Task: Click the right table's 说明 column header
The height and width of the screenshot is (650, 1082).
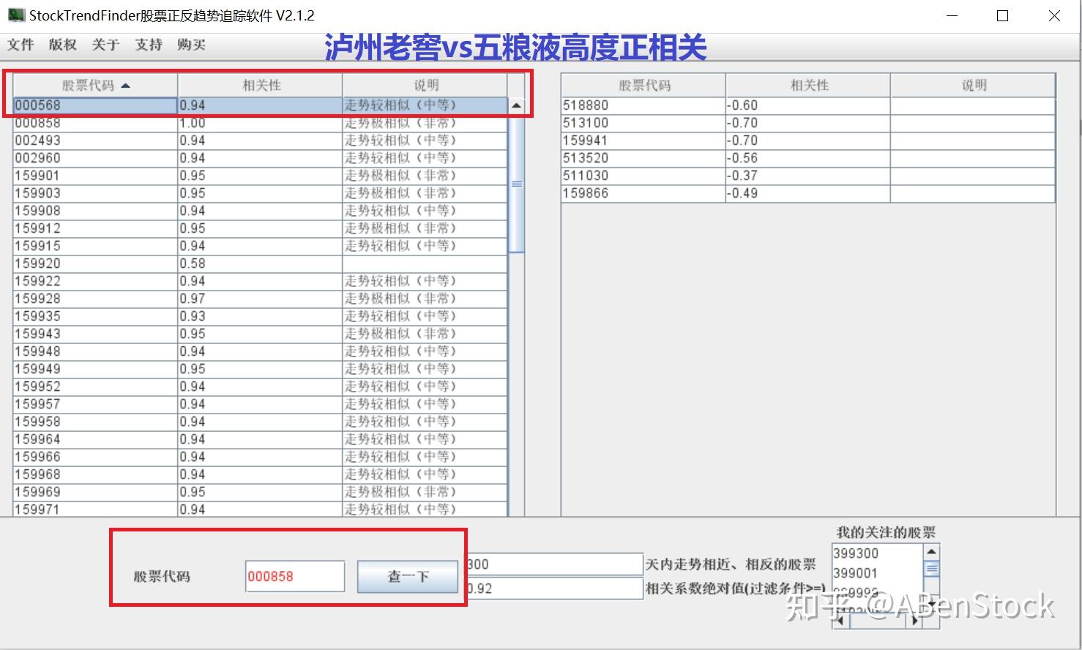Action: coord(973,86)
